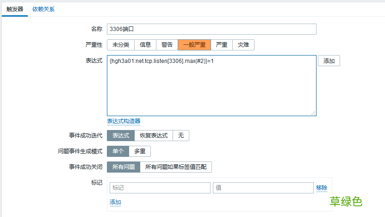Select the 一般严重 severity option
Viewport: 385px width, 217px height.
coord(194,45)
